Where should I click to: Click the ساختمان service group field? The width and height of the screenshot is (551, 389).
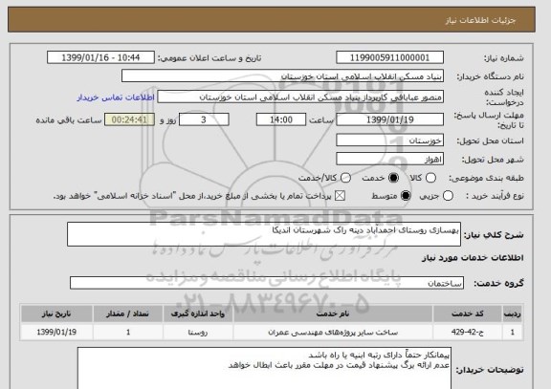[x=267, y=283]
